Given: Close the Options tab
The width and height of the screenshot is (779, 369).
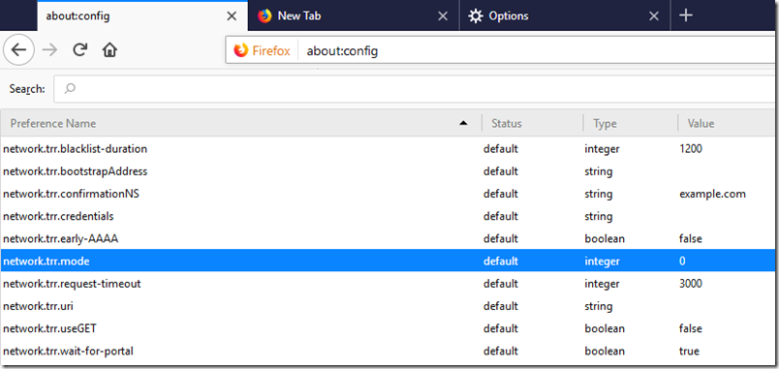Looking at the screenshot, I should [x=654, y=16].
